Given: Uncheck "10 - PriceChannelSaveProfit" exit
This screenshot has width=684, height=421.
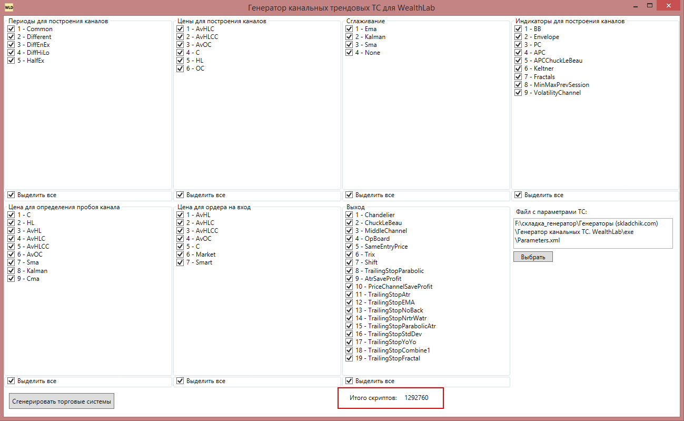Looking at the screenshot, I should pyautogui.click(x=349, y=287).
